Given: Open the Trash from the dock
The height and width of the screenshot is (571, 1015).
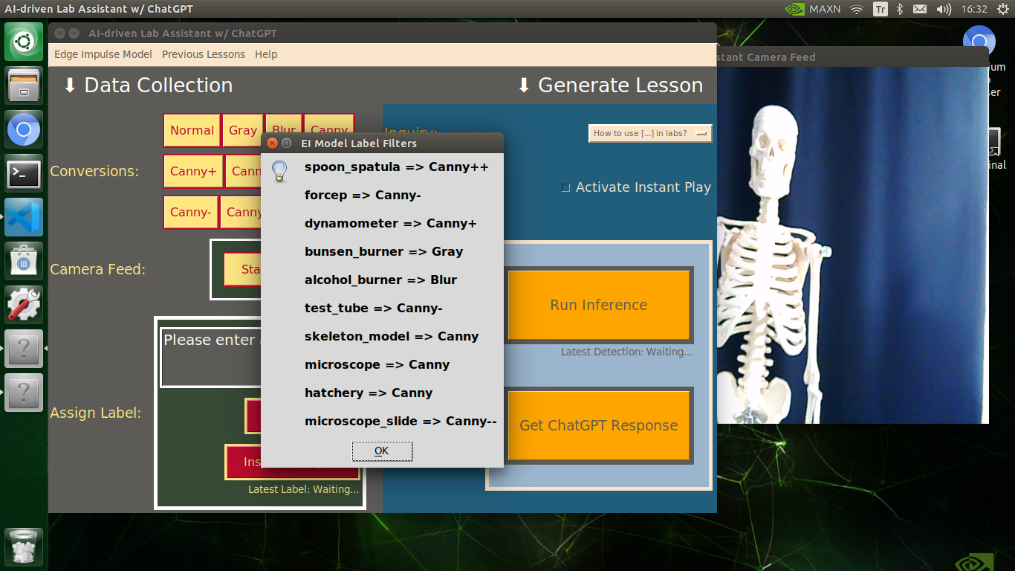Looking at the screenshot, I should click(x=23, y=548).
